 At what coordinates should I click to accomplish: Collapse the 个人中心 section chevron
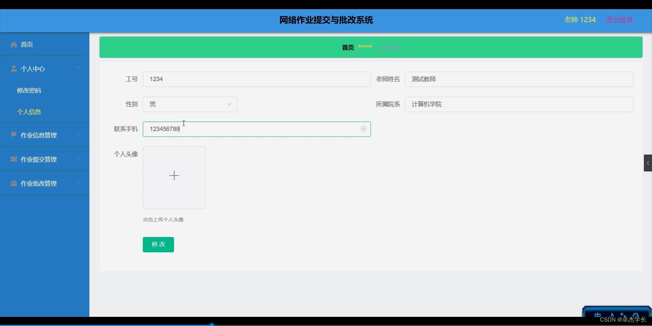pos(78,68)
